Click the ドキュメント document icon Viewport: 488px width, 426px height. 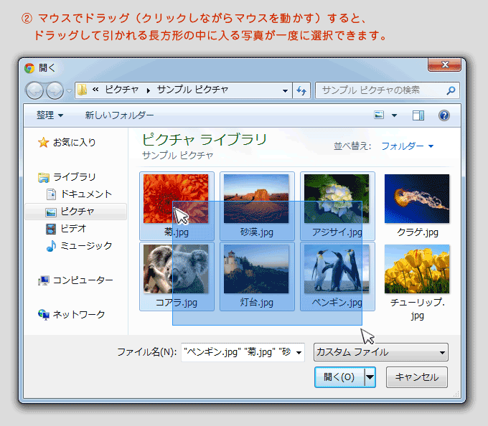coord(51,194)
